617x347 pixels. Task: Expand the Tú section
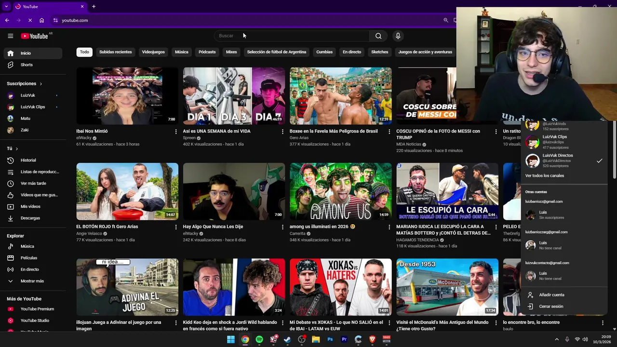pyautogui.click(x=13, y=148)
